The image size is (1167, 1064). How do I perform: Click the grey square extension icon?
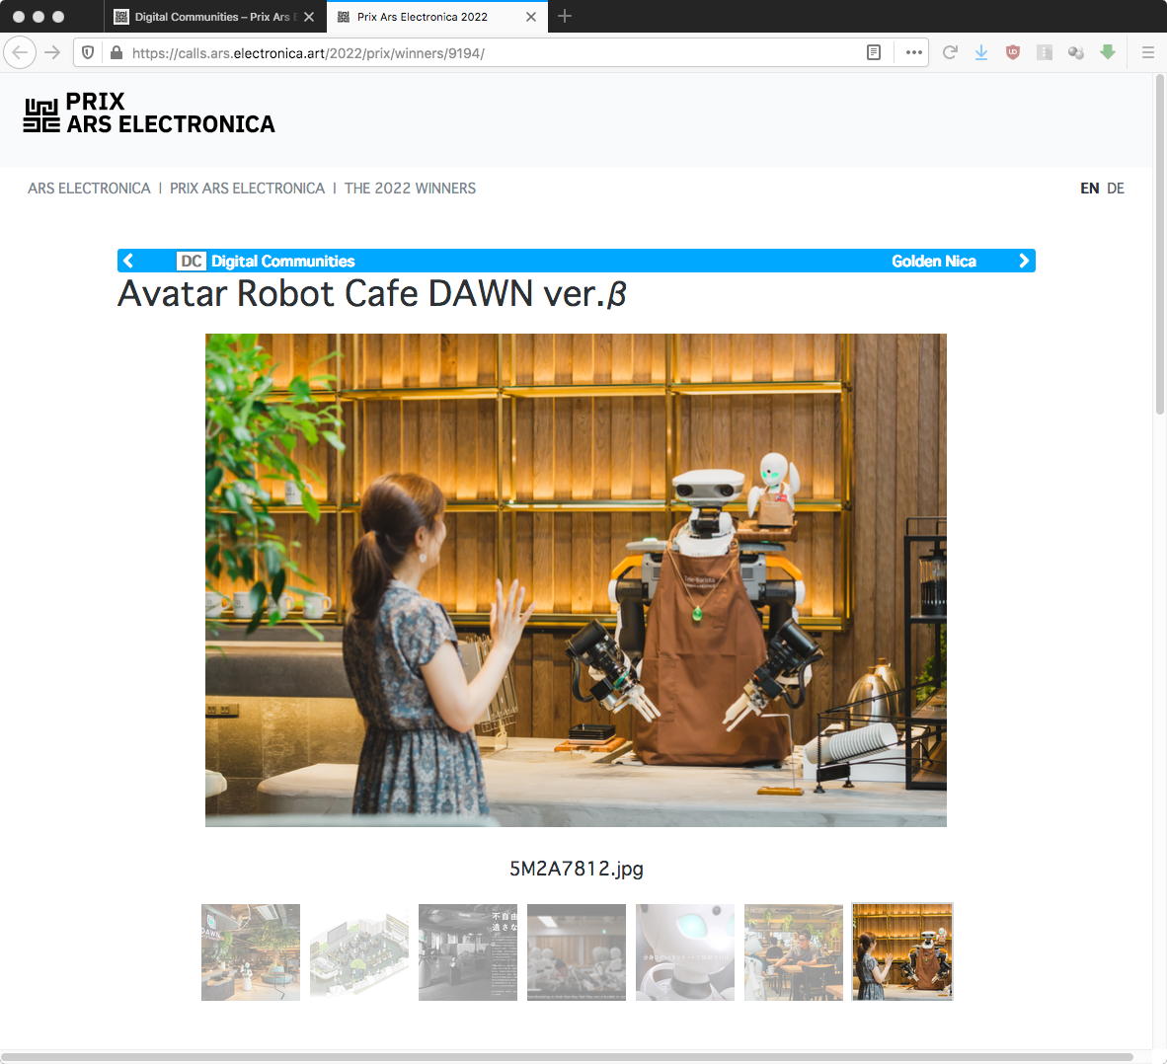click(x=1045, y=53)
